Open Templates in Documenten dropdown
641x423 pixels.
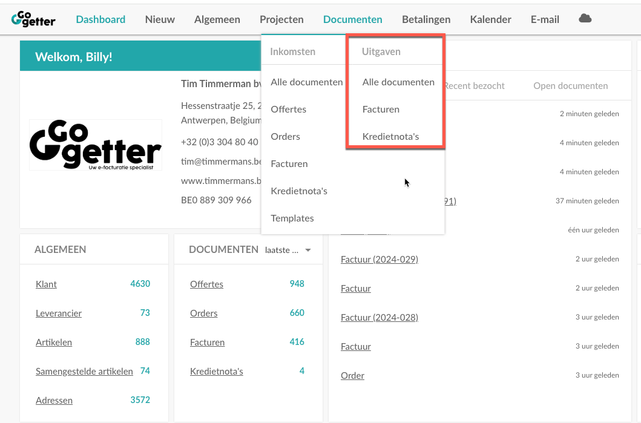point(292,218)
